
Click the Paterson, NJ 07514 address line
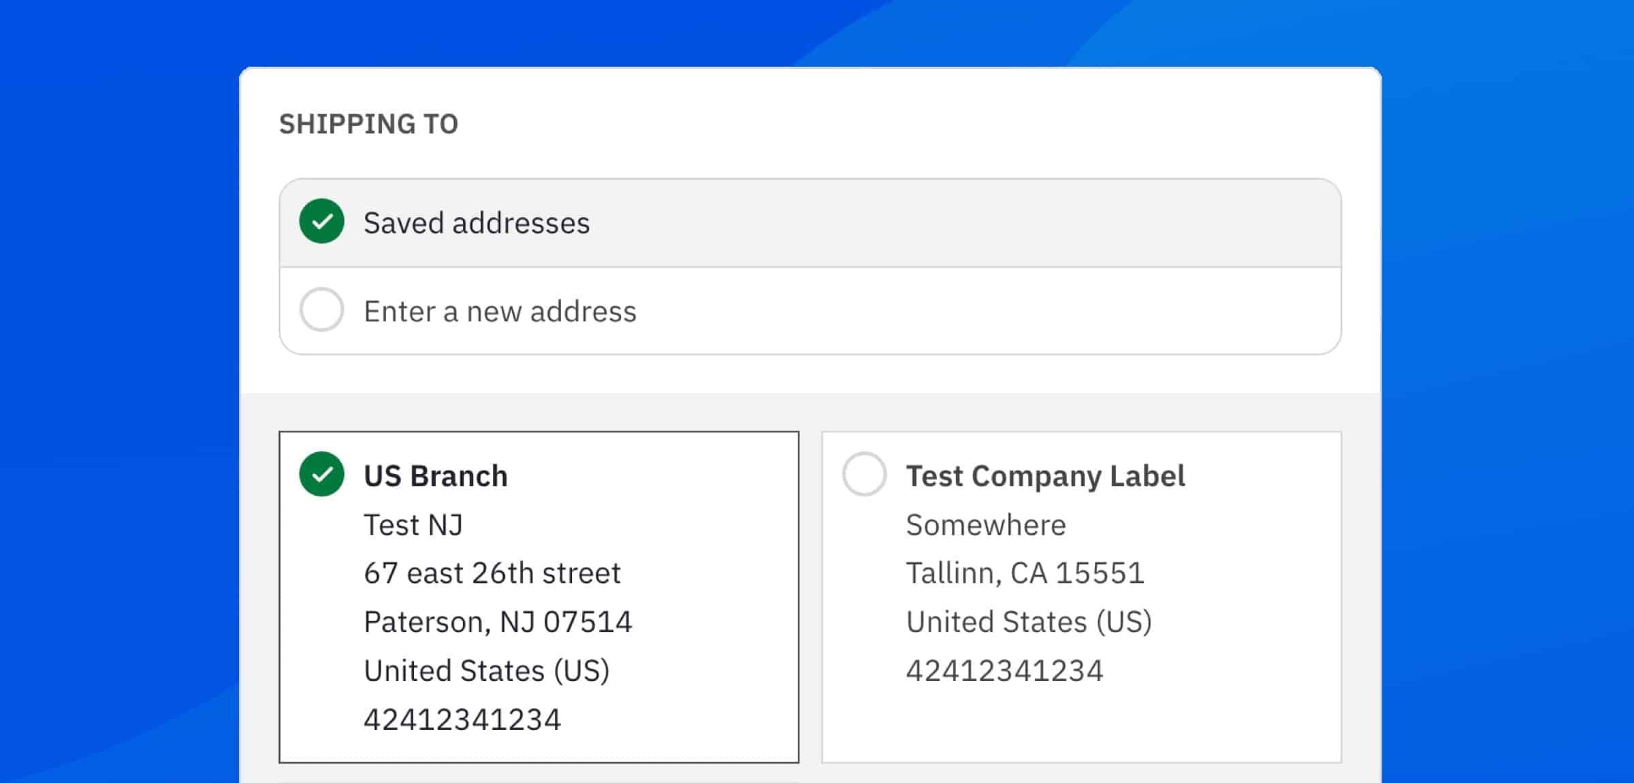point(499,621)
